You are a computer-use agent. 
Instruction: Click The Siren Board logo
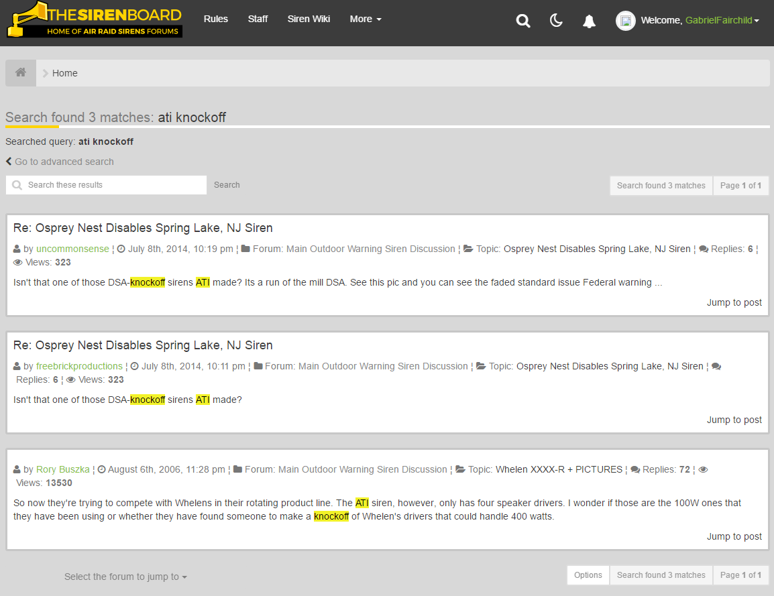[x=95, y=19]
